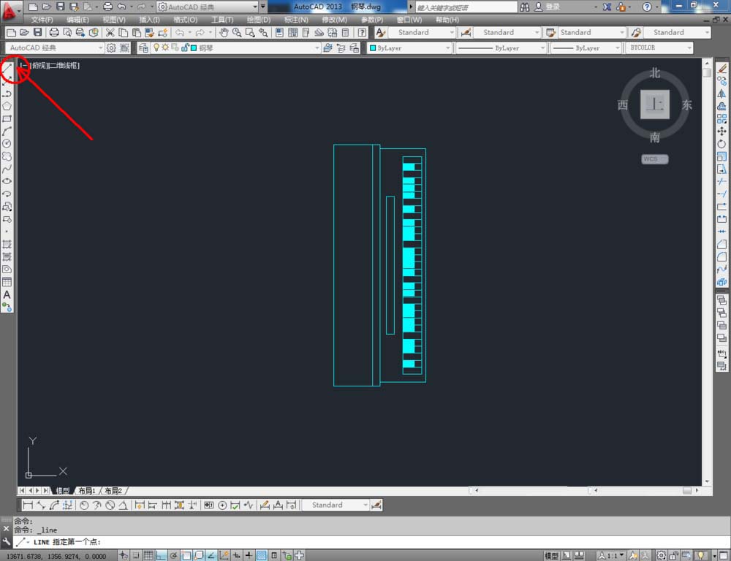The image size is (731, 561).
Task: Click the Cut scissors icon
Action: pyautogui.click(x=110, y=32)
